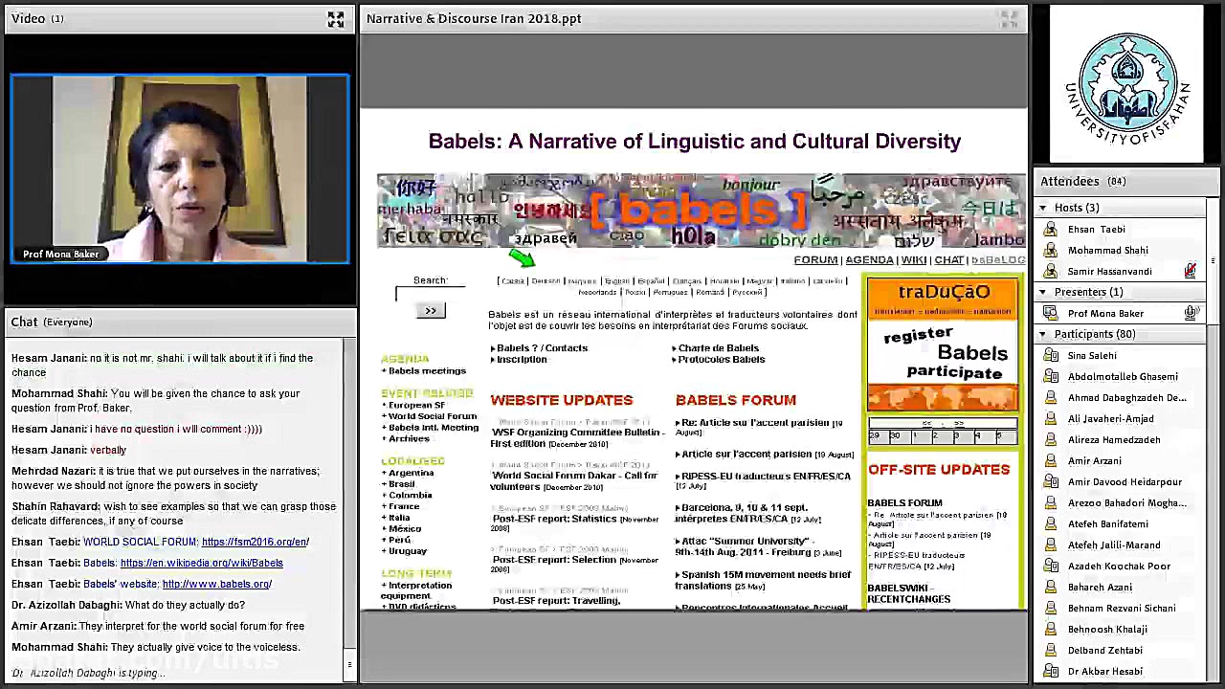The image size is (1225, 689).
Task: Click the host icon beside Mohammad Shahi
Action: tap(1051, 251)
